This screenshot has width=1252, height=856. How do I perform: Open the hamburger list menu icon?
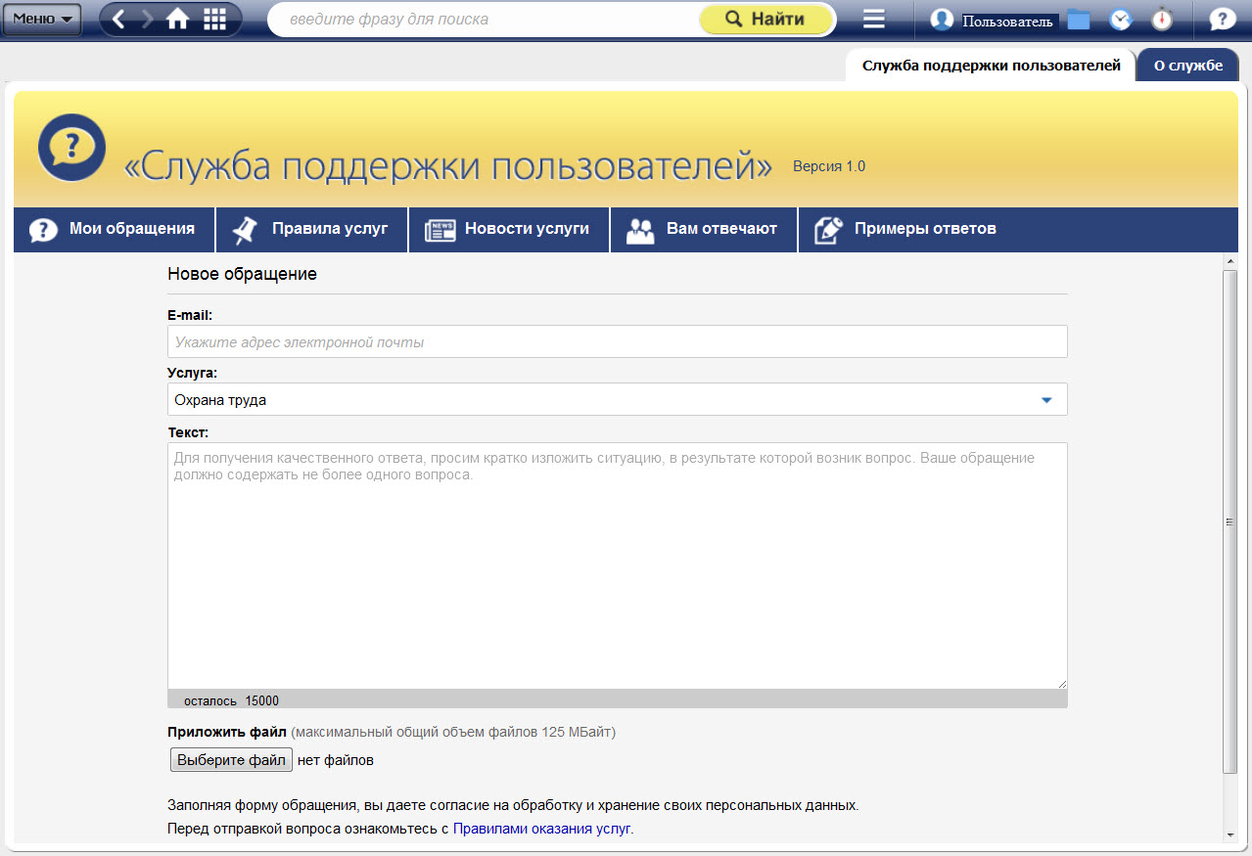(874, 20)
